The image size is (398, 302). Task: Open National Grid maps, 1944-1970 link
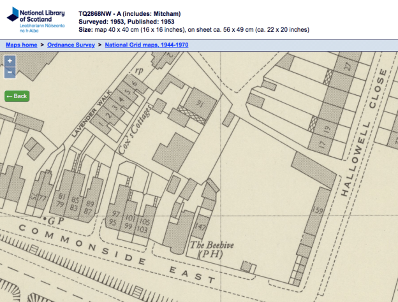pyautogui.click(x=147, y=45)
